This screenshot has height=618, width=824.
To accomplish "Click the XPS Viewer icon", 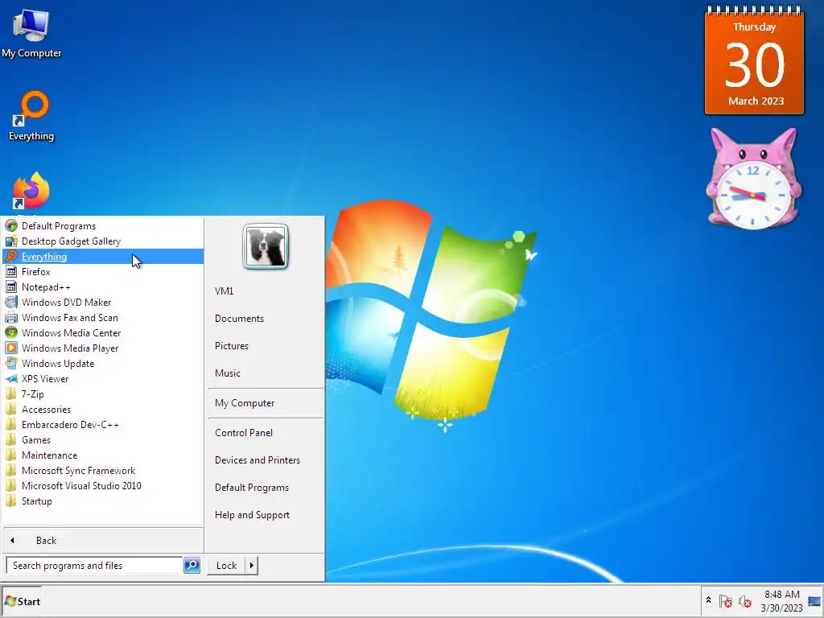I will [x=11, y=378].
